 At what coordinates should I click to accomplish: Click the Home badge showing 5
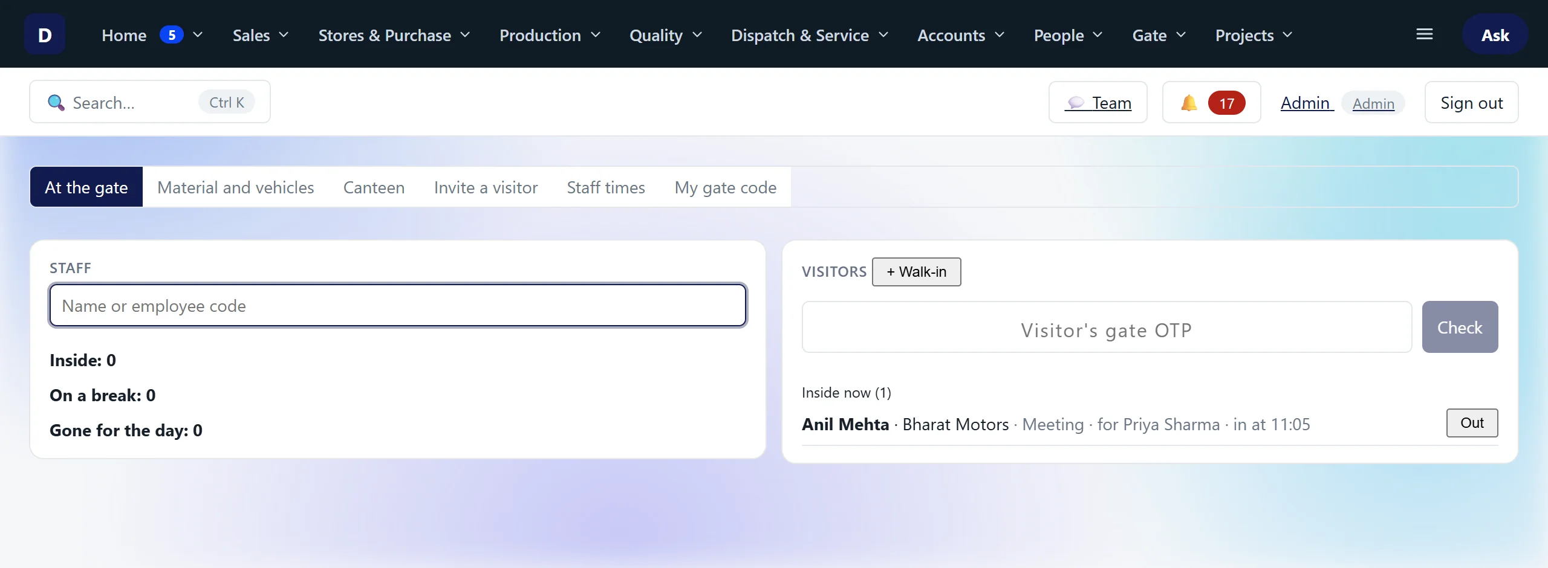tap(172, 35)
